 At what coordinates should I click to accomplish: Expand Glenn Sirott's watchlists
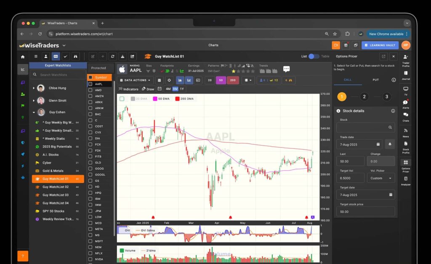click(34, 101)
